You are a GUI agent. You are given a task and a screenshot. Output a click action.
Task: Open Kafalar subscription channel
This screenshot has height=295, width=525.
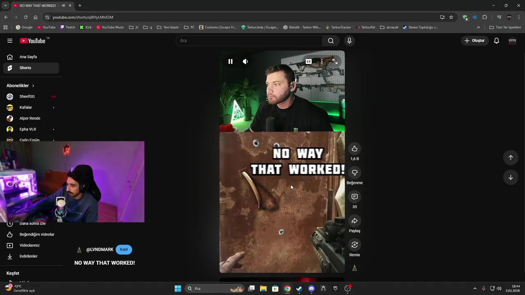[x=31, y=107]
